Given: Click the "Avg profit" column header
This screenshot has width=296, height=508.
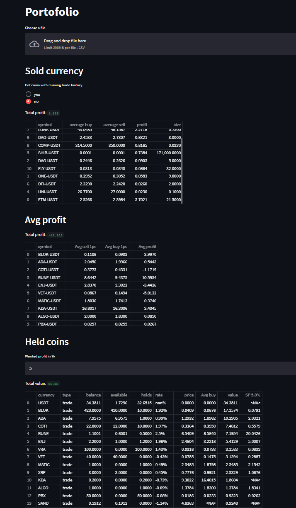Looking at the screenshot, I should coord(143,246).
